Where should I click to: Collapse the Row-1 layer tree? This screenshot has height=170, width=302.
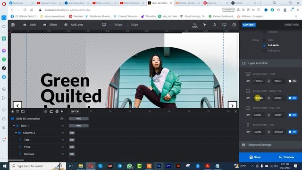[x=14, y=126]
